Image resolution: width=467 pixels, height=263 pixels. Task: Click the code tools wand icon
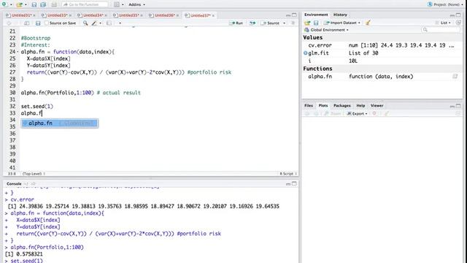[94, 23]
